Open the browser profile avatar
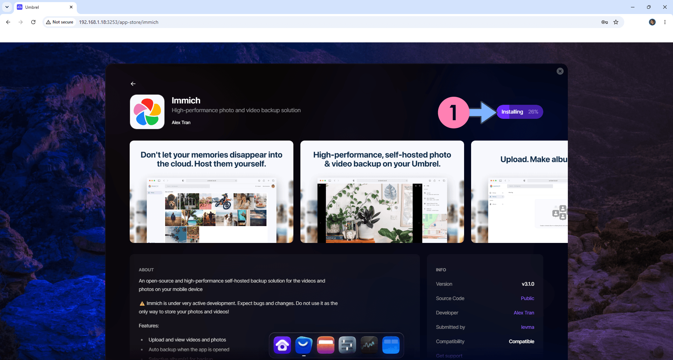The width and height of the screenshot is (673, 360). [x=652, y=22]
